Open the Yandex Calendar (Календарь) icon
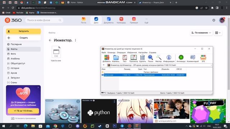Image resolution: width=230 pixels, height=129 pixels. pos(121,20)
